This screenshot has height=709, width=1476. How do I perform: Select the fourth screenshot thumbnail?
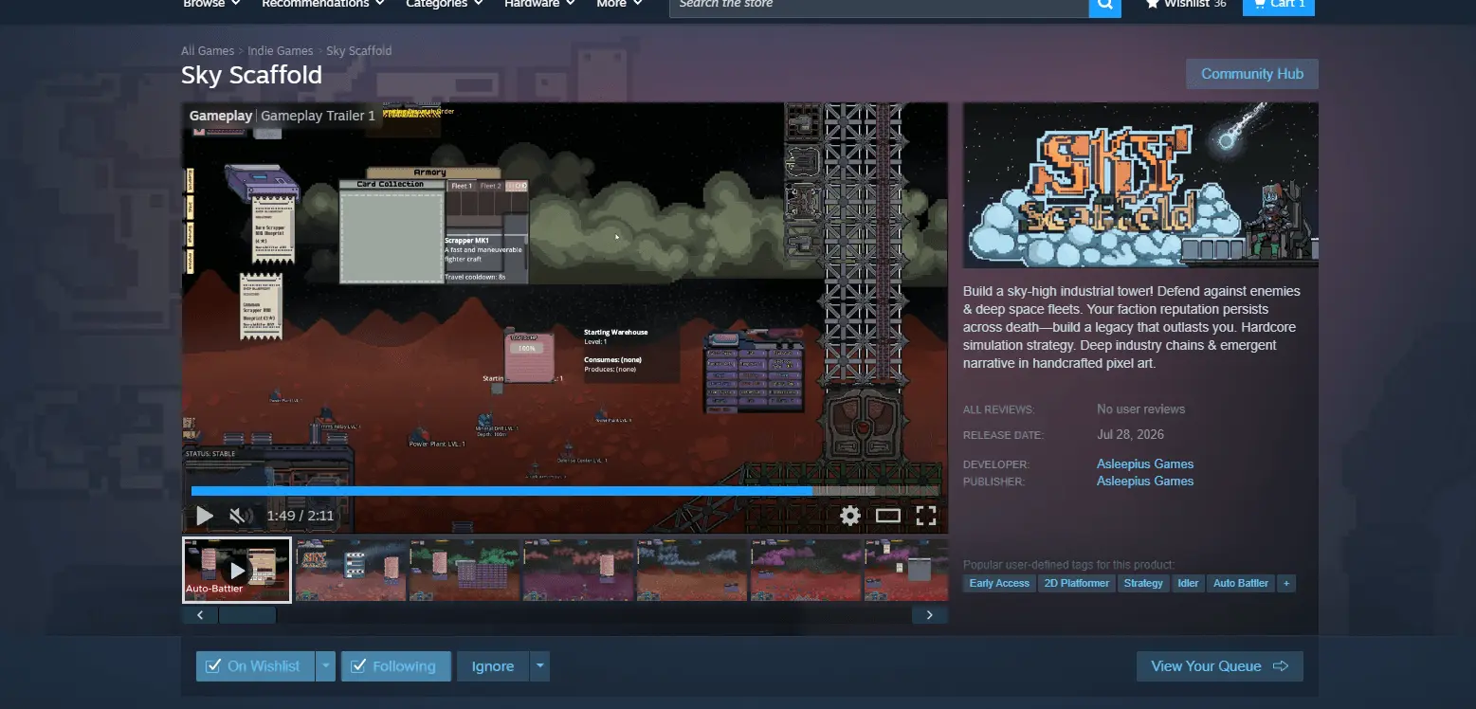click(578, 571)
